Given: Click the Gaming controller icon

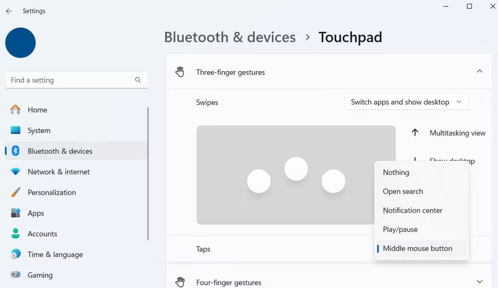Looking at the screenshot, I should [x=16, y=275].
